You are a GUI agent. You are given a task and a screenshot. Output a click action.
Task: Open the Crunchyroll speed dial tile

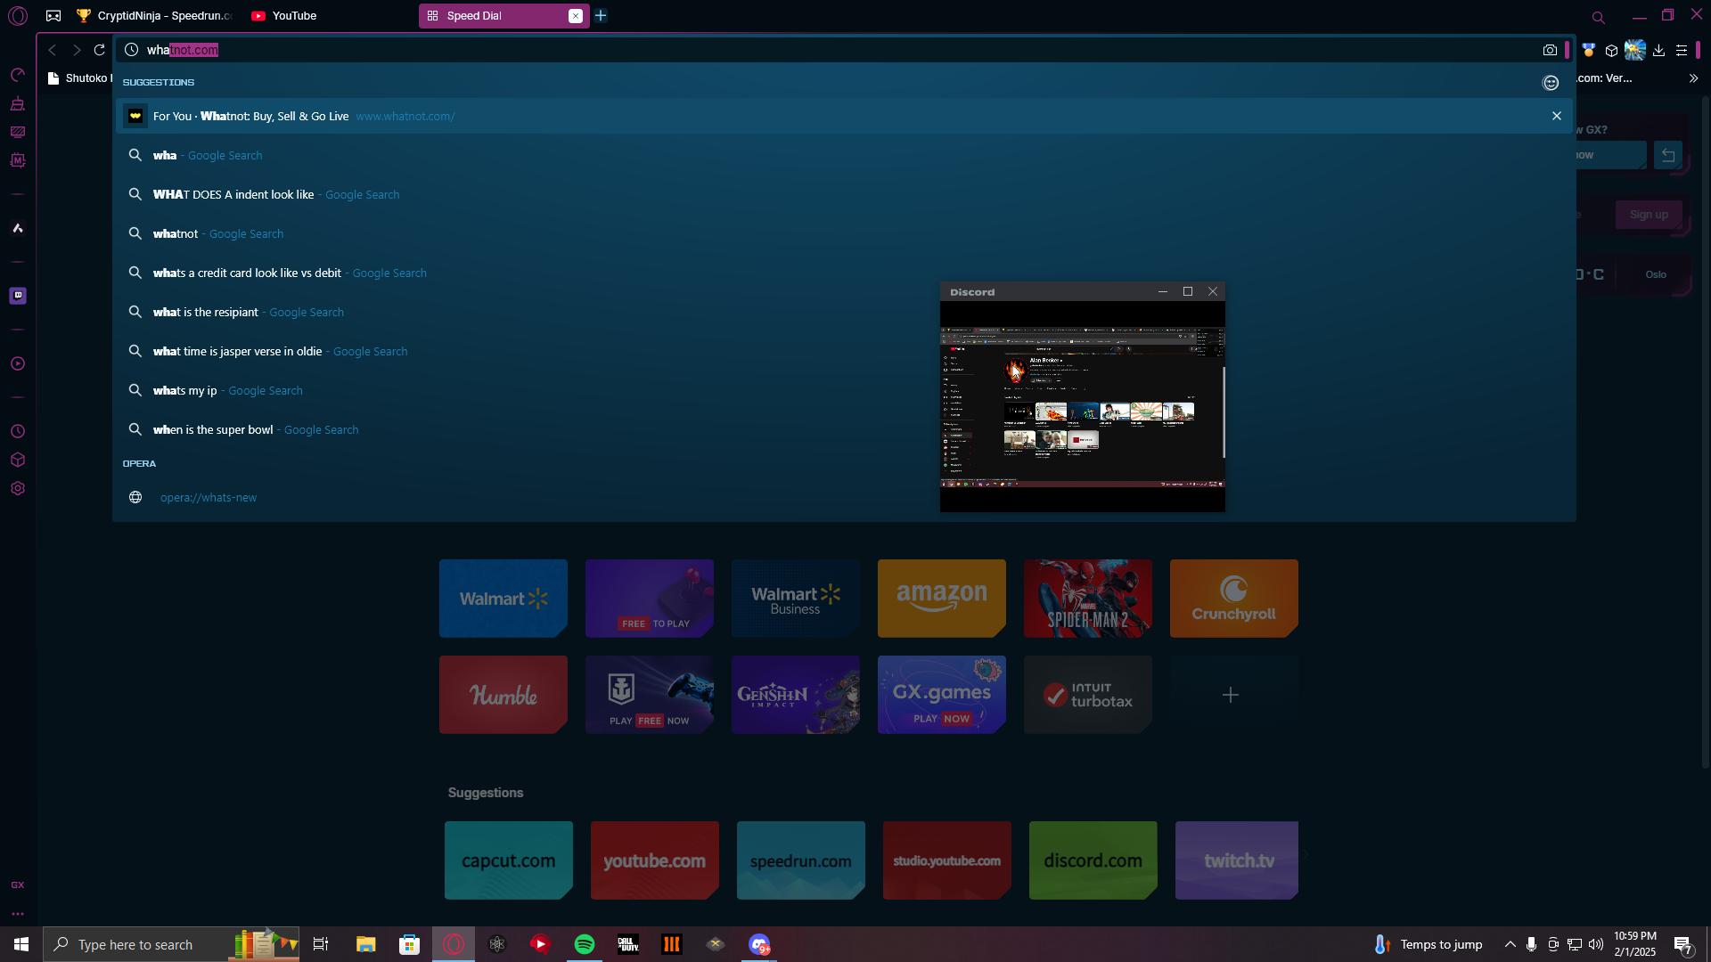click(1233, 599)
